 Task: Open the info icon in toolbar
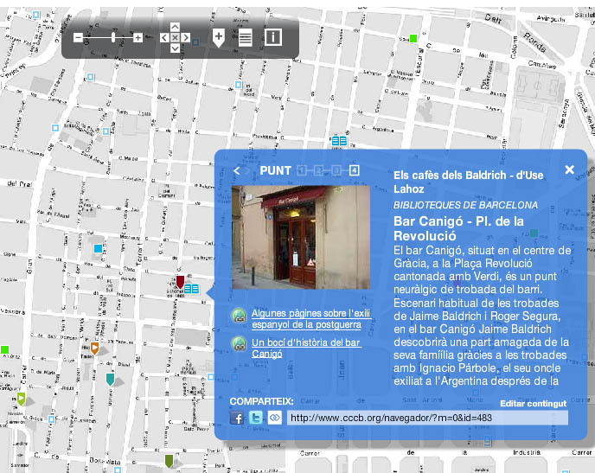(272, 37)
